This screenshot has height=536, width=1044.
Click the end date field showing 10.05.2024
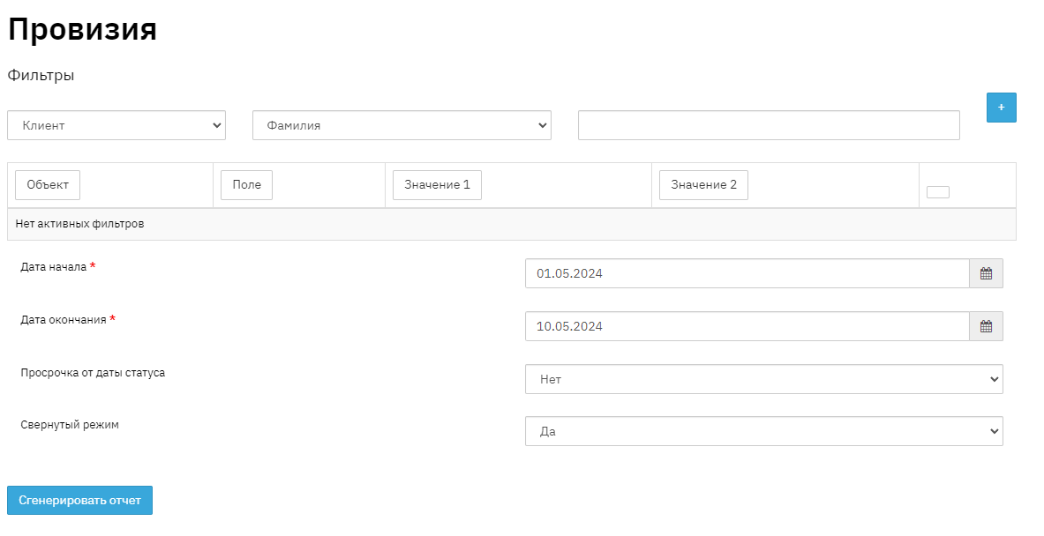coord(747,326)
